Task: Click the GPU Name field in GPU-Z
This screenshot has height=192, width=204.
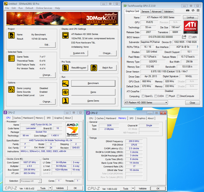Action: [161, 17]
